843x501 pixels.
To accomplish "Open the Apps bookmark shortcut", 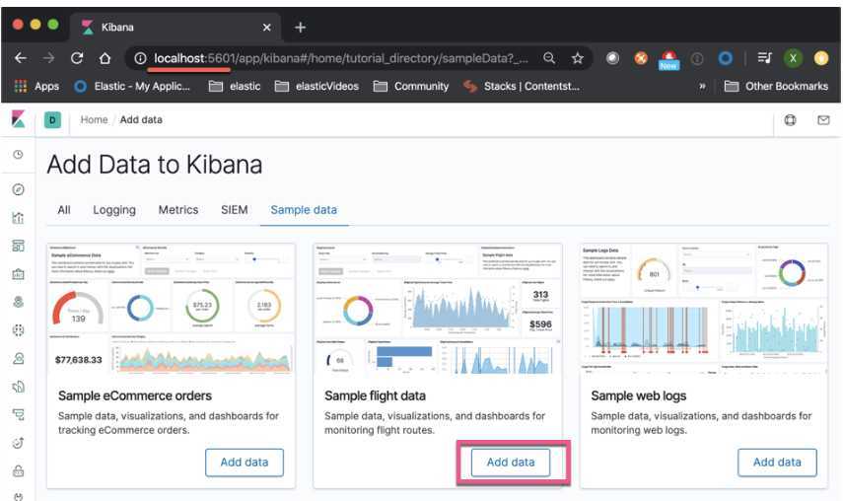I will click(36, 86).
